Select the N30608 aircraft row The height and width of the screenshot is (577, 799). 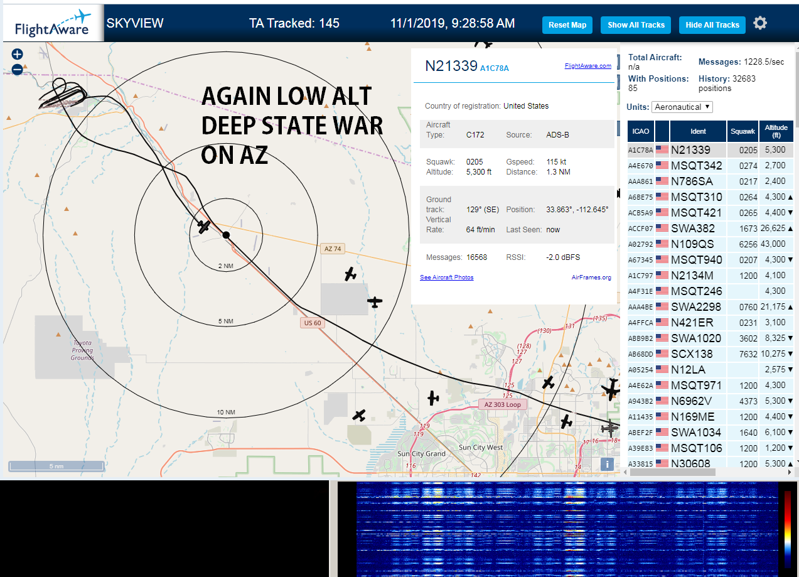711,462
